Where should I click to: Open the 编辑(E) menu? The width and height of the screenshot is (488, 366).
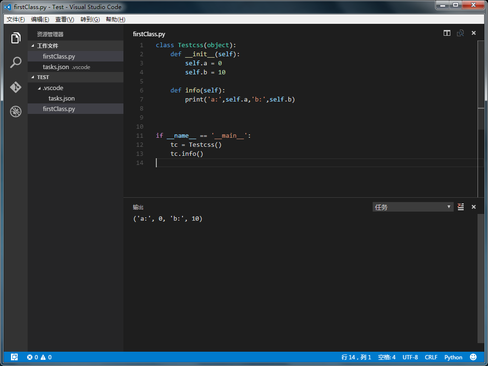coord(40,19)
